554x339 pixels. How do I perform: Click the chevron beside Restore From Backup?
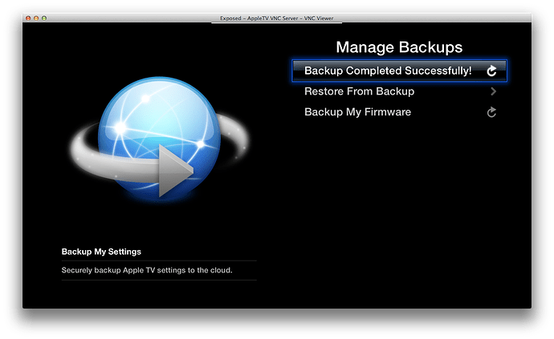(x=493, y=91)
